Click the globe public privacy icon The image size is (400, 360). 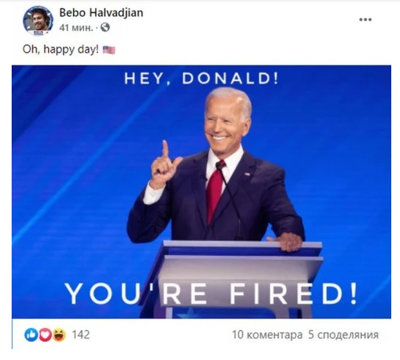pos(105,27)
